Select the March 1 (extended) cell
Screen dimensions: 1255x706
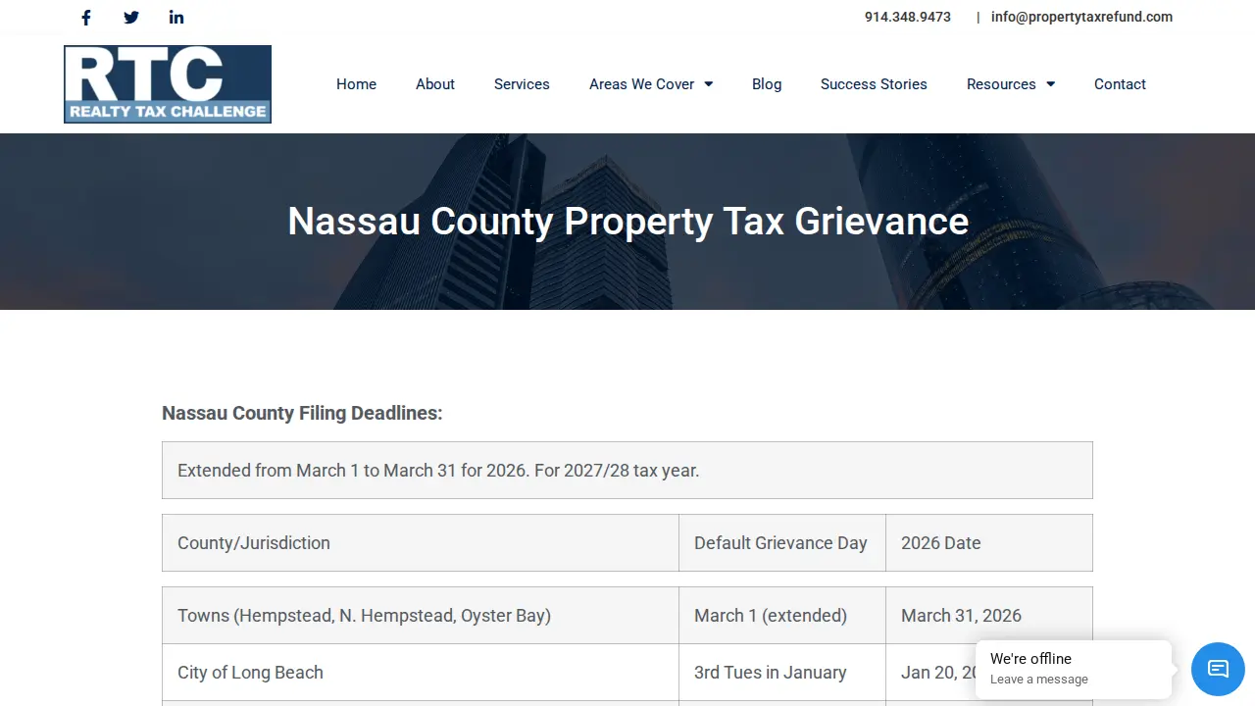tap(782, 616)
